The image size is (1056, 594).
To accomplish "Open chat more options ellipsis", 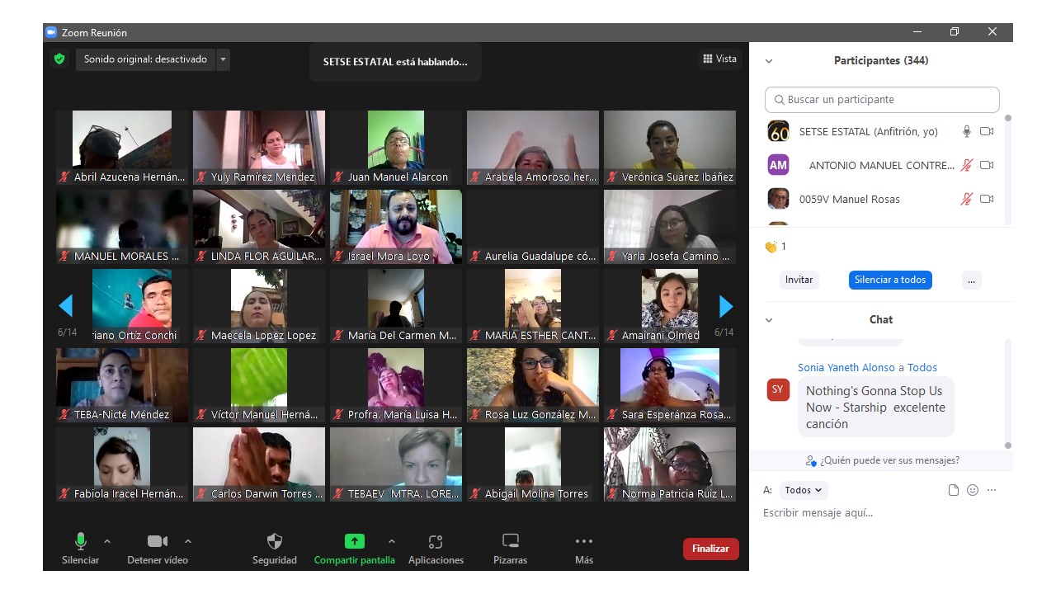I will pos(992,490).
